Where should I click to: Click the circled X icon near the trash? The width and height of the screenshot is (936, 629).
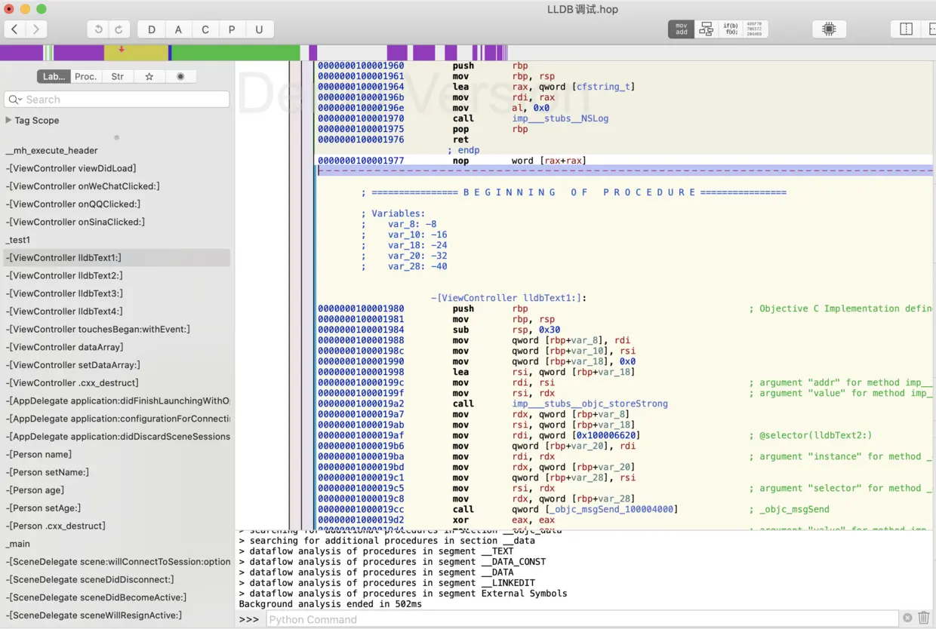(x=908, y=618)
